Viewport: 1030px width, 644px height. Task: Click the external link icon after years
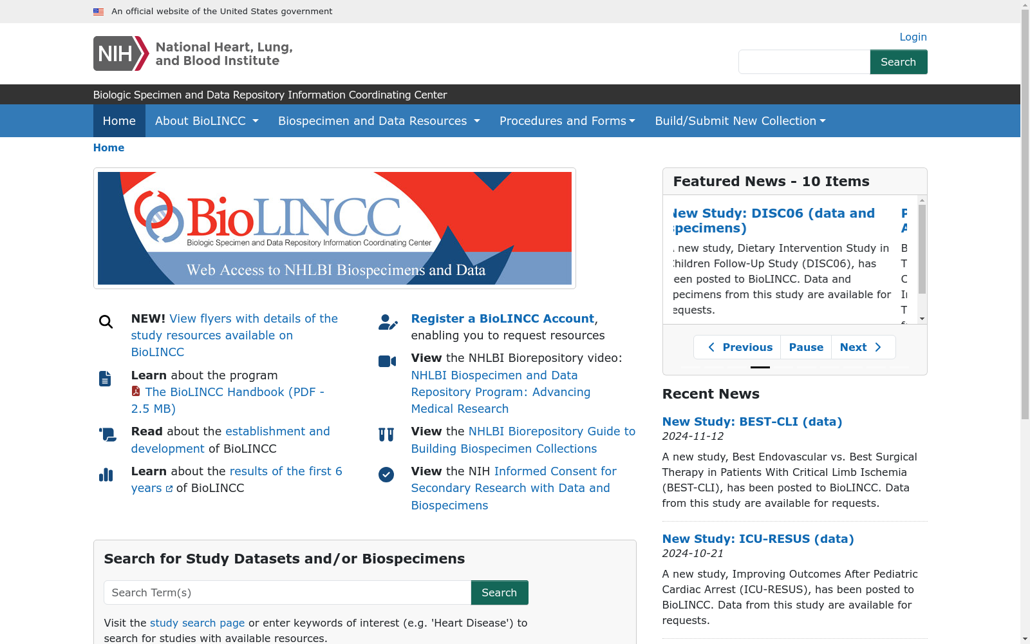pyautogui.click(x=169, y=489)
